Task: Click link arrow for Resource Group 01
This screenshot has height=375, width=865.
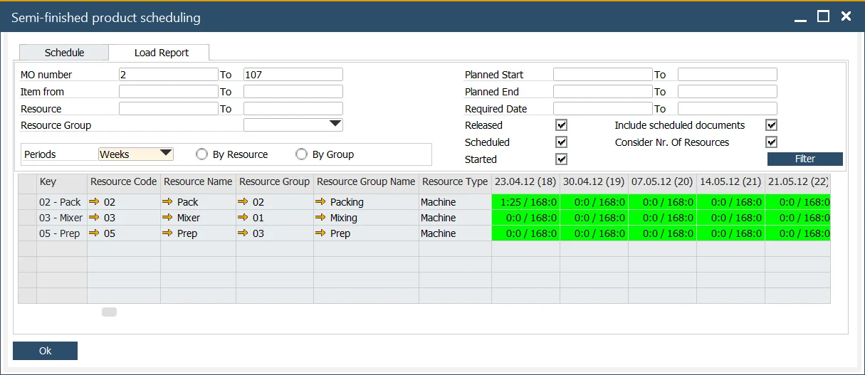Action: pos(243,218)
